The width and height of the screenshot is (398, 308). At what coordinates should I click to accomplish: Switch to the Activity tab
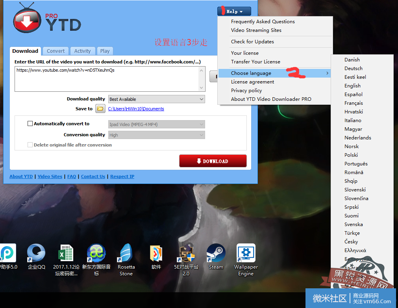[83, 51]
